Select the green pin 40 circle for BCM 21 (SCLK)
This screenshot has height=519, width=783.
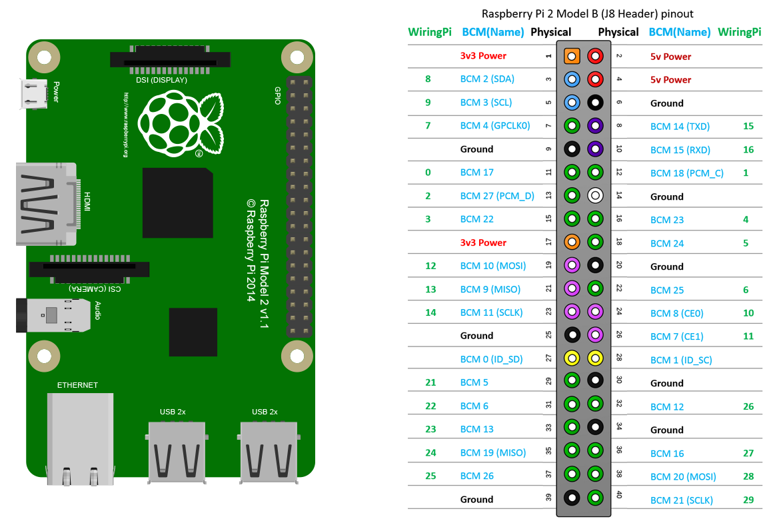(595, 498)
